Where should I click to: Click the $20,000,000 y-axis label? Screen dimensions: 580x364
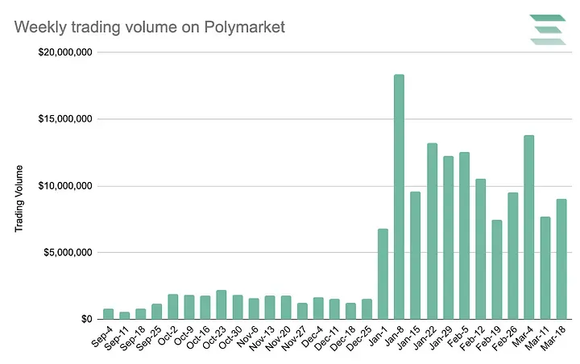coord(63,53)
